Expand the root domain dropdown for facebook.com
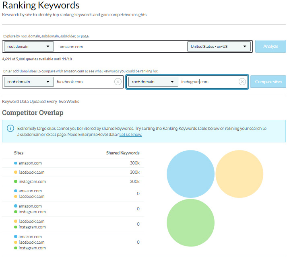The width and height of the screenshot is (289, 257). pos(29,82)
